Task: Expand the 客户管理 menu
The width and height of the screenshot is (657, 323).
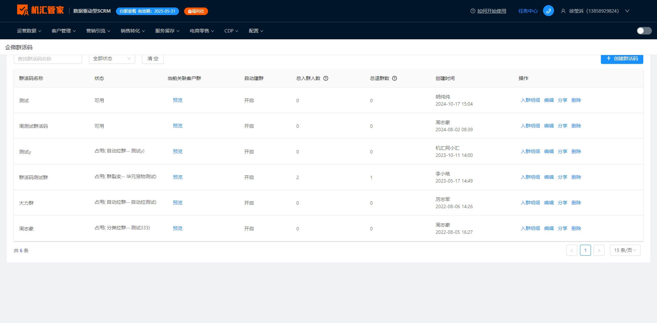Action: 64,31
